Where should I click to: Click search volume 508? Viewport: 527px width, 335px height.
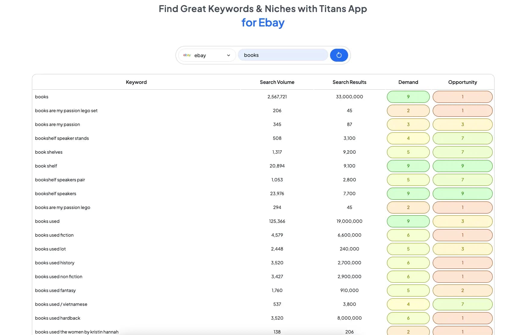point(277,138)
